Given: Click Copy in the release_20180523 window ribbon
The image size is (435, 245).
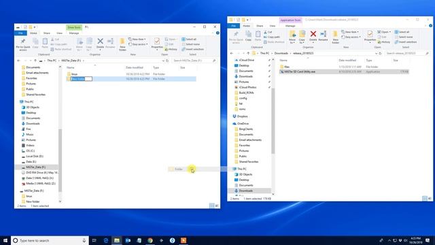Looking at the screenshot, I should pos(248,36).
